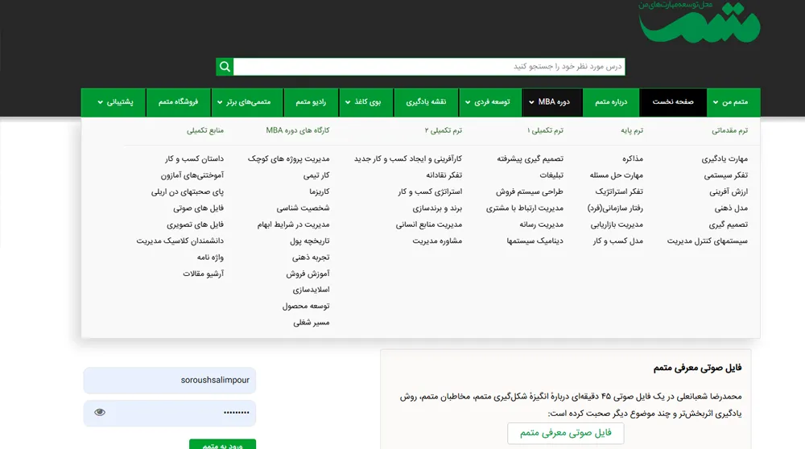The width and height of the screenshot is (805, 449).
Task: Open the ترم تکمیلی ۲ heading link
Action: point(444,130)
